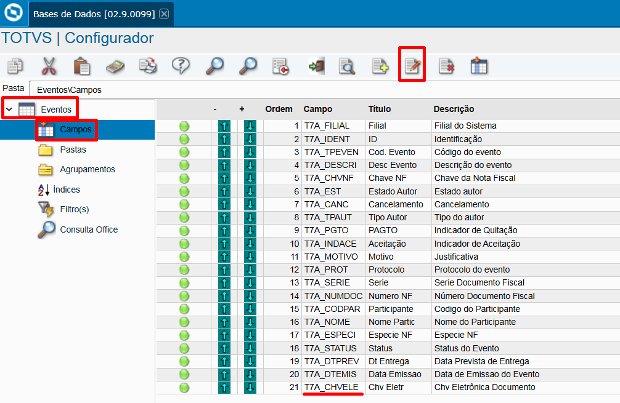Click description 'Chave da Nota Fiscal'
Viewport: 620px width, 403px height.
coord(475,178)
